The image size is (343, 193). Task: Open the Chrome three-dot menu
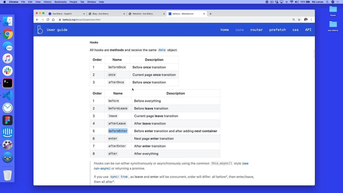point(311,19)
